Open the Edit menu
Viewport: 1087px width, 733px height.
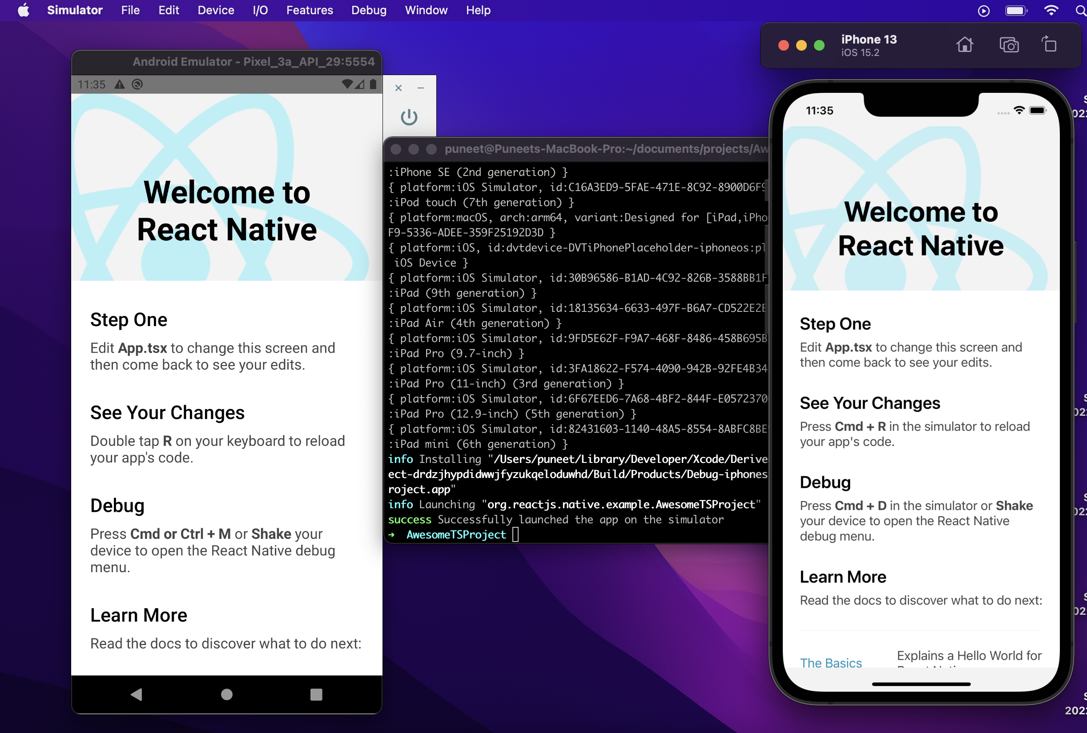point(169,10)
